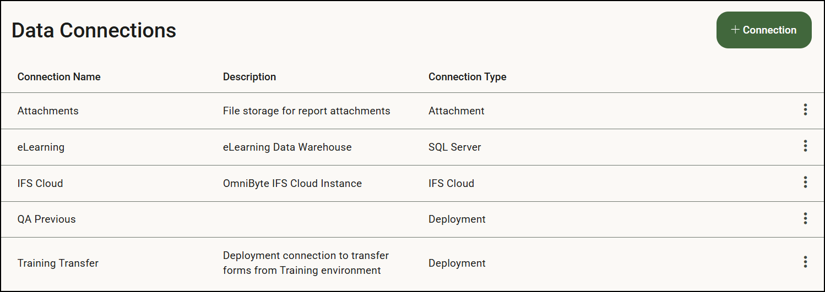Open the Training Transfer row three-dot menu
The image size is (825, 292).
[805, 262]
